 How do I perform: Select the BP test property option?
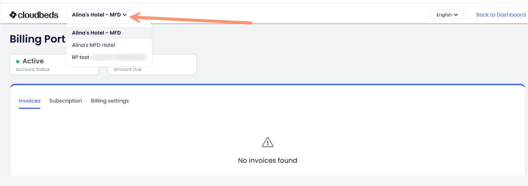tap(80, 57)
